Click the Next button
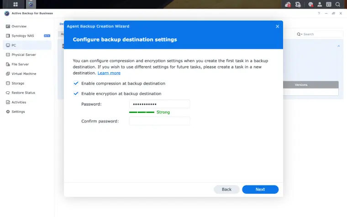 tap(260, 189)
